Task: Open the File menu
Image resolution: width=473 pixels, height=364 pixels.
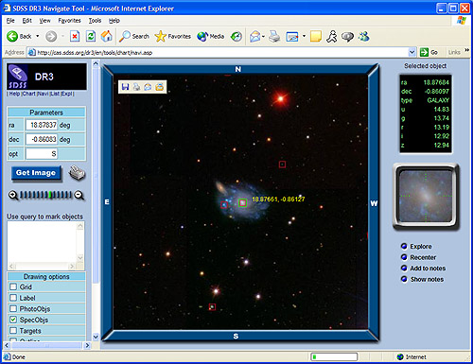Action: [x=10, y=21]
